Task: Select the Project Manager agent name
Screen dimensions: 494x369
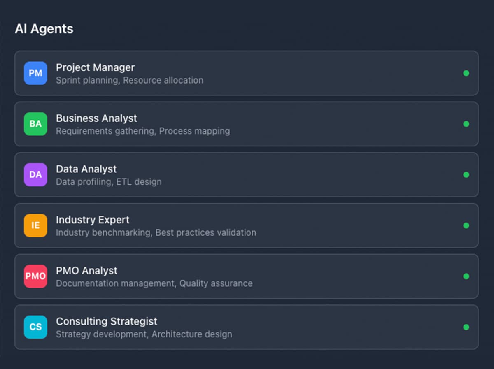Action: click(x=95, y=67)
